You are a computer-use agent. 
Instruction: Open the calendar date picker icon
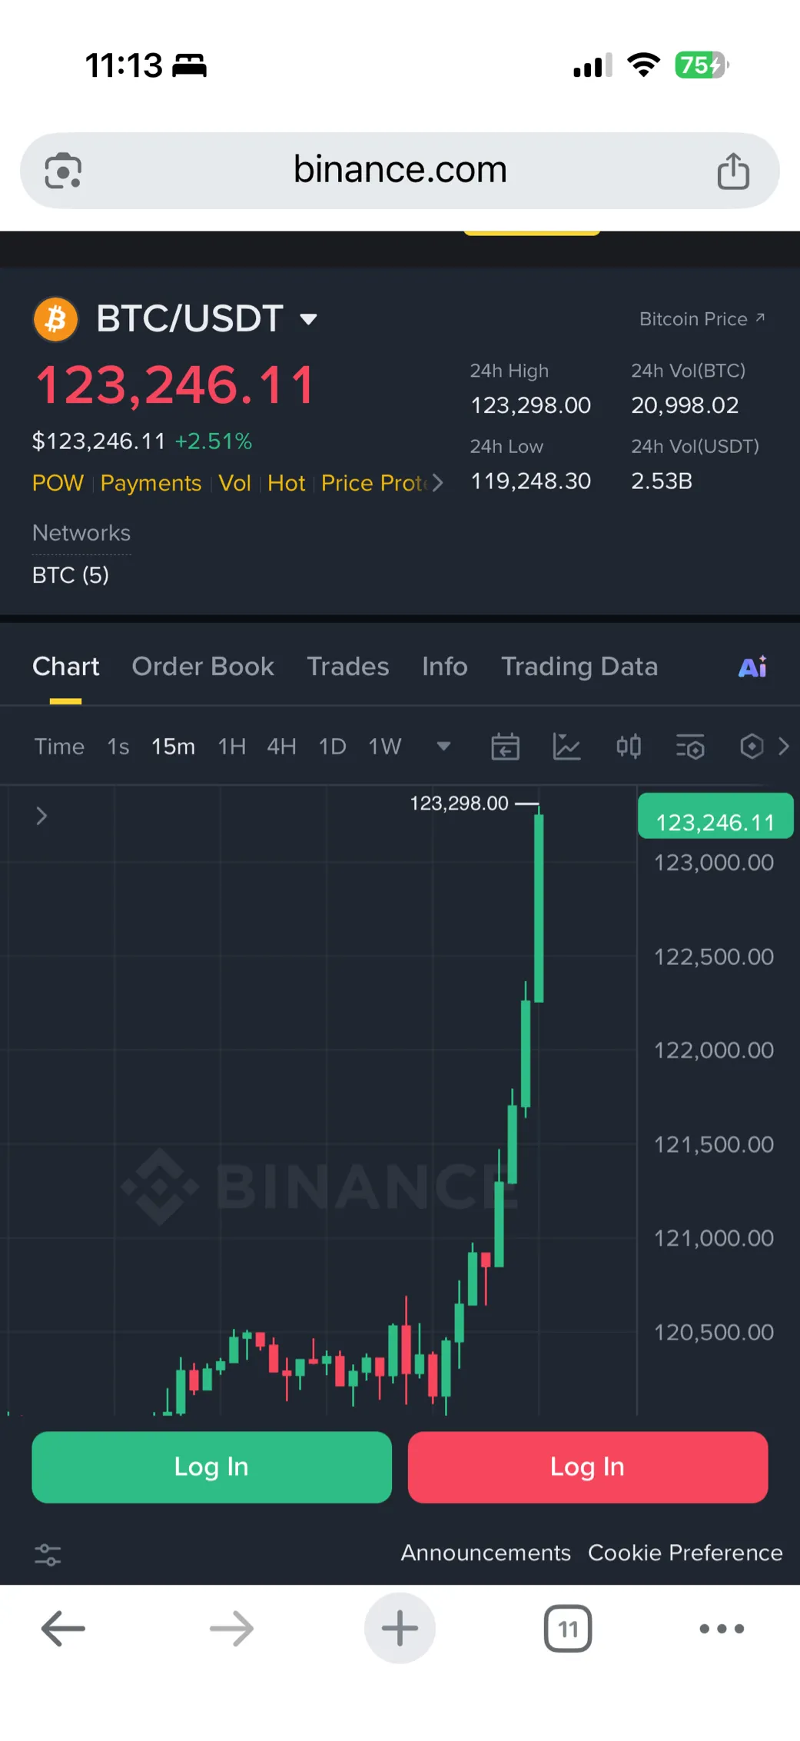click(505, 747)
